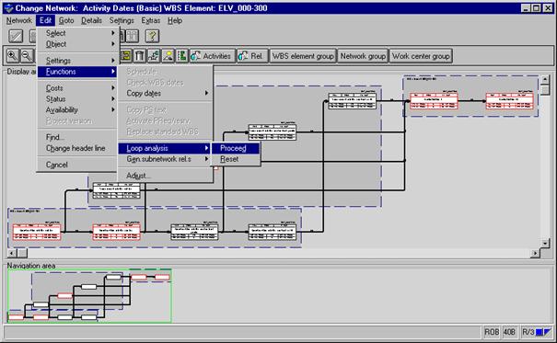Click the Work center group button

coord(421,56)
